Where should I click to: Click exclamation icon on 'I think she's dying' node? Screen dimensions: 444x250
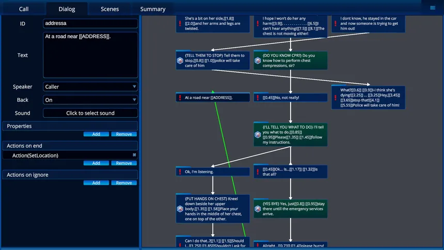click(x=336, y=98)
